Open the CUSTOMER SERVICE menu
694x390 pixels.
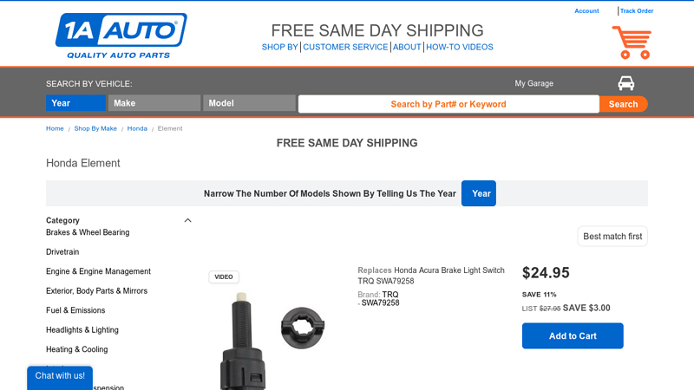[x=345, y=48]
